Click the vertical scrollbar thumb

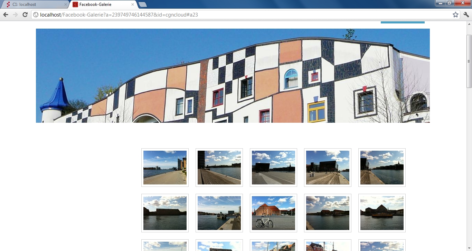pos(469,61)
